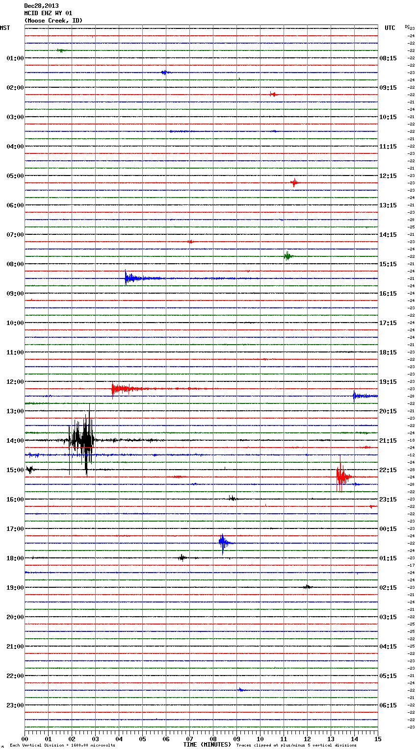Click the 21:15 UTC time label
The image size is (417, 752).
coord(388,441)
